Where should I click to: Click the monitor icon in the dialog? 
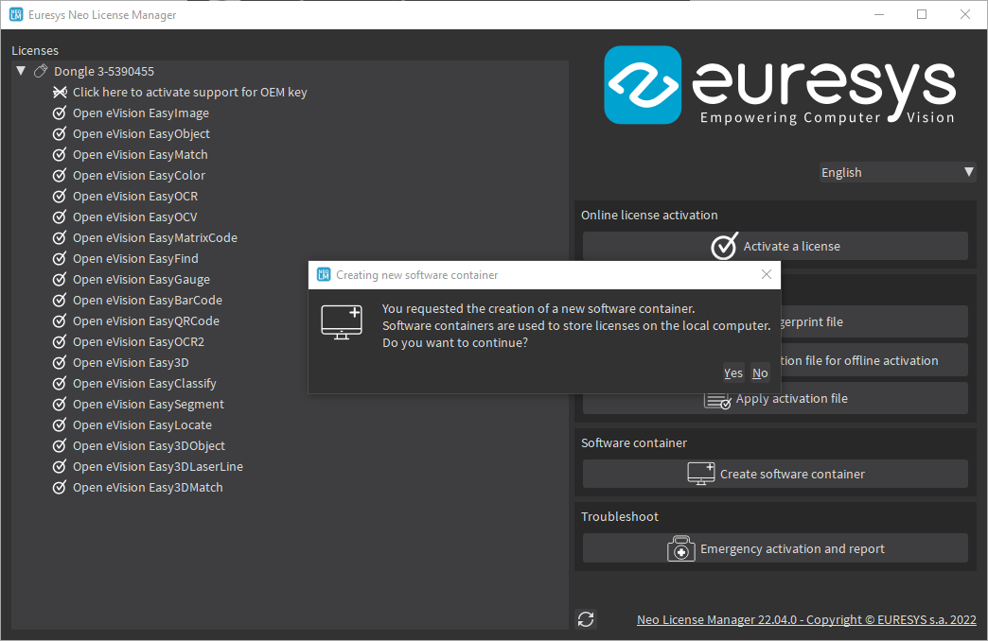pos(341,322)
